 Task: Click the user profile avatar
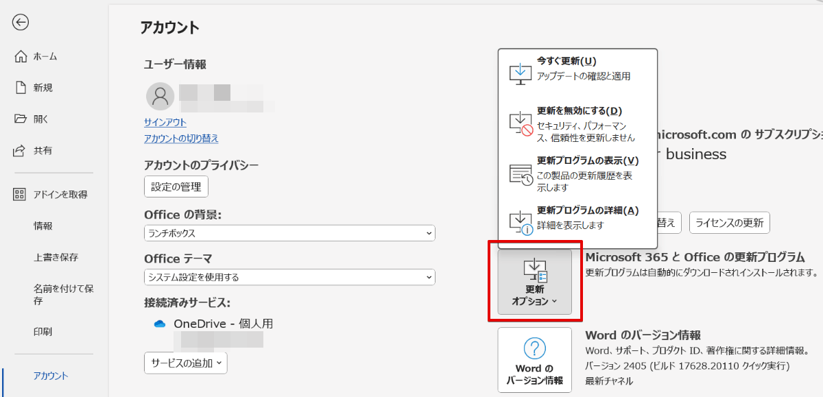pos(160,97)
